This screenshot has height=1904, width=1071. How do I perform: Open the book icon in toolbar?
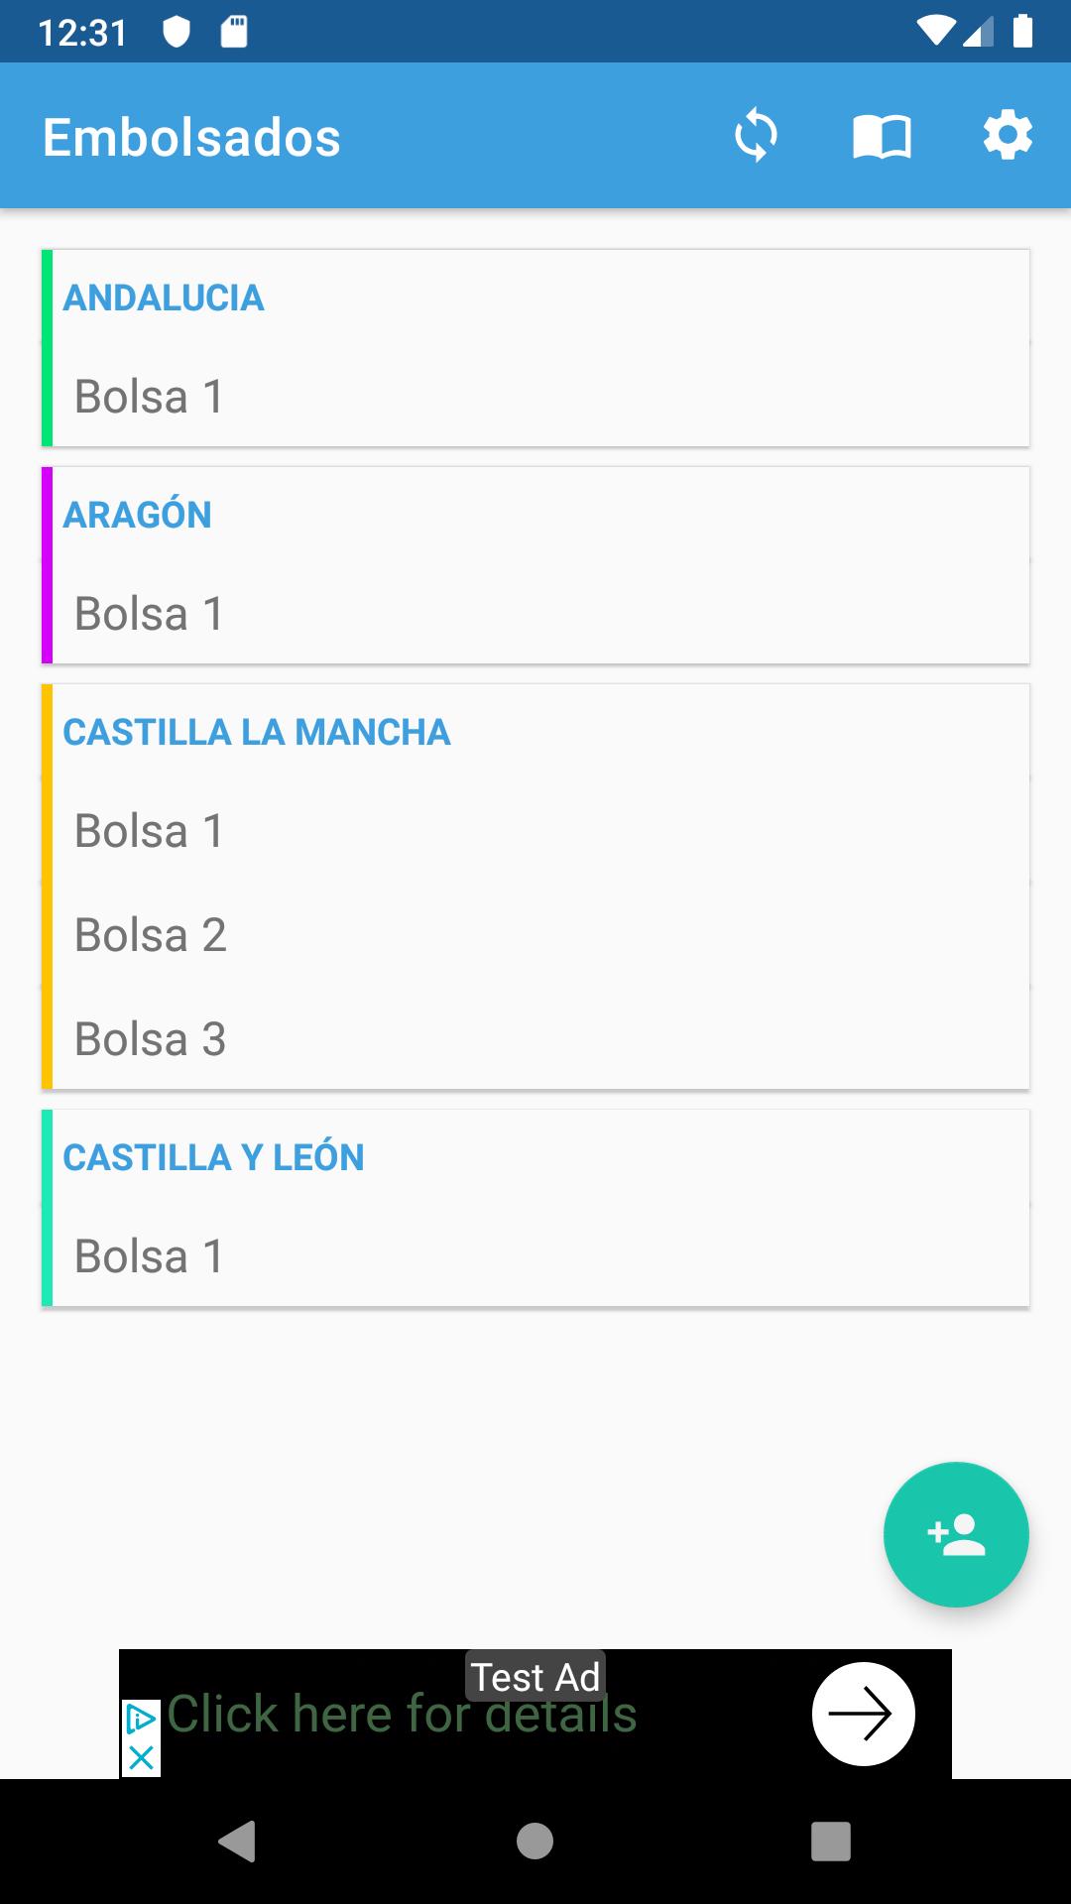pos(882,136)
